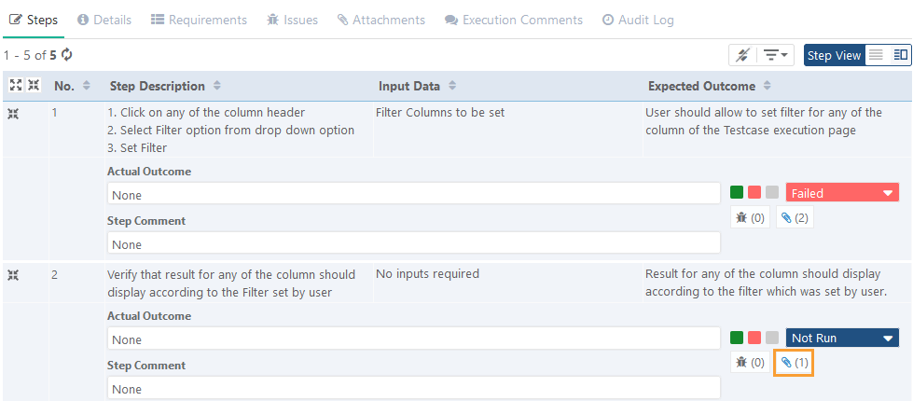
Task: Open the Audit Log tab
Action: pyautogui.click(x=638, y=20)
